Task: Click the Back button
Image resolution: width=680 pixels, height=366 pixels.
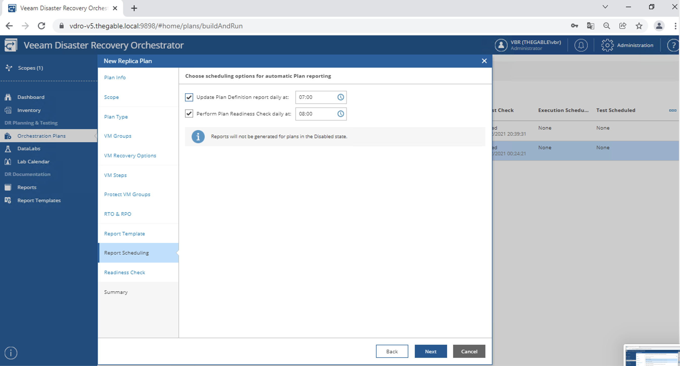Action: [x=392, y=351]
